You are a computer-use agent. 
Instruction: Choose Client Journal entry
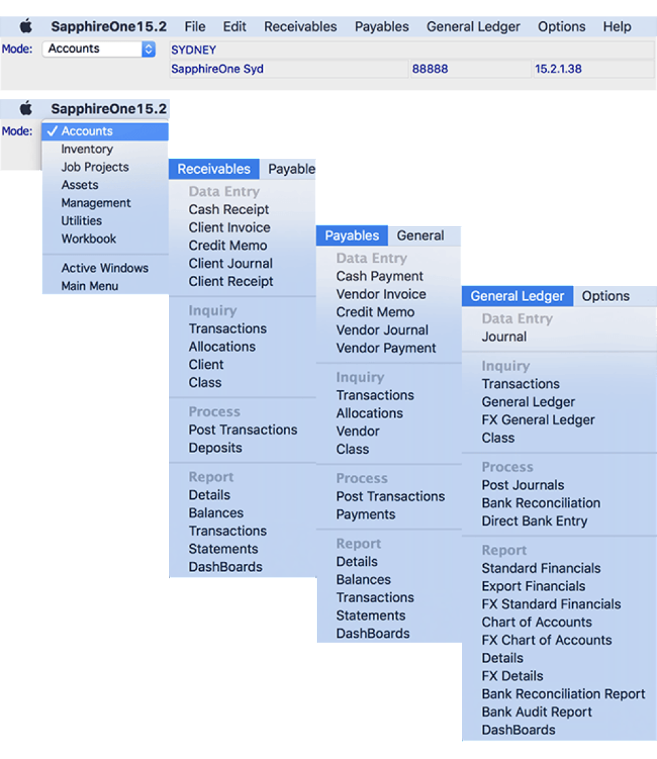pos(231,263)
